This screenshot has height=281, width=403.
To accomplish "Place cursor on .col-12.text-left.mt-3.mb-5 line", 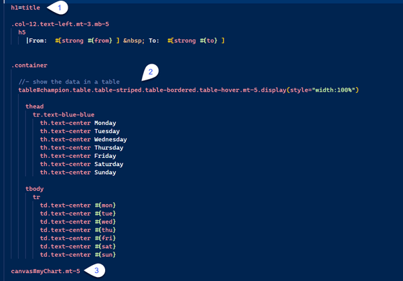I will tap(60, 24).
